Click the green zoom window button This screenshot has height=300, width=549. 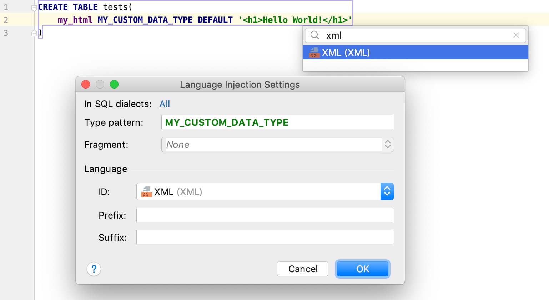(x=114, y=84)
